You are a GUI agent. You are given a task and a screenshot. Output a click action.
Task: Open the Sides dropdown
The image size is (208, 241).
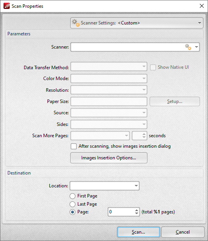tap(109, 124)
